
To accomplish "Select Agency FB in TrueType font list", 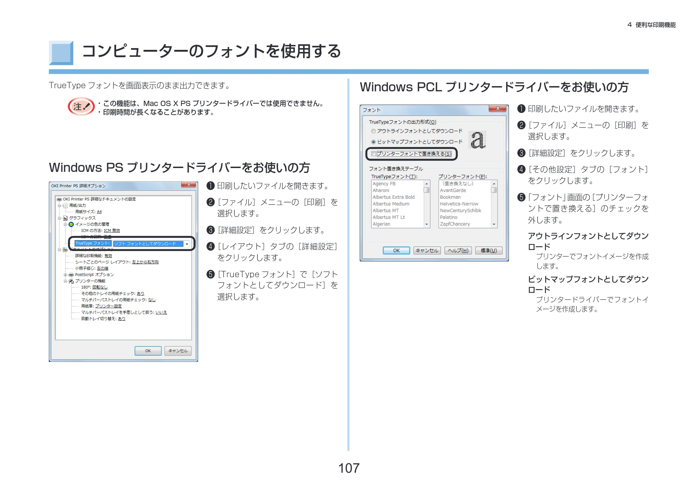I will click(x=384, y=184).
